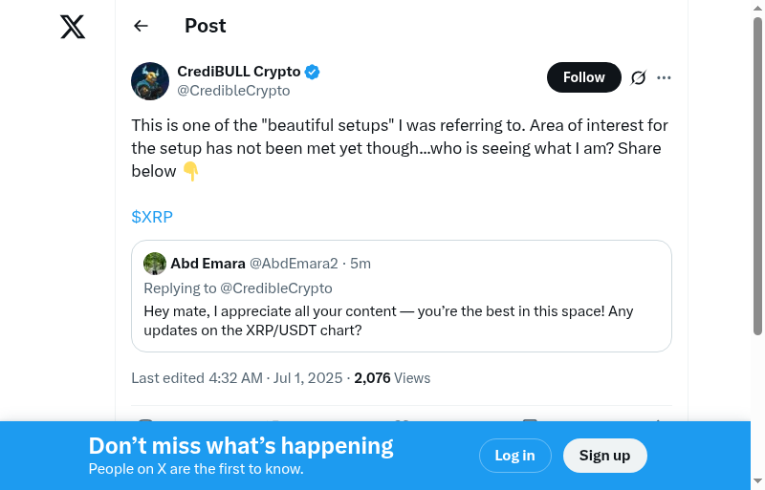765x490 pixels.
Task: Follow CrediBULL Crypto
Action: [x=583, y=77]
